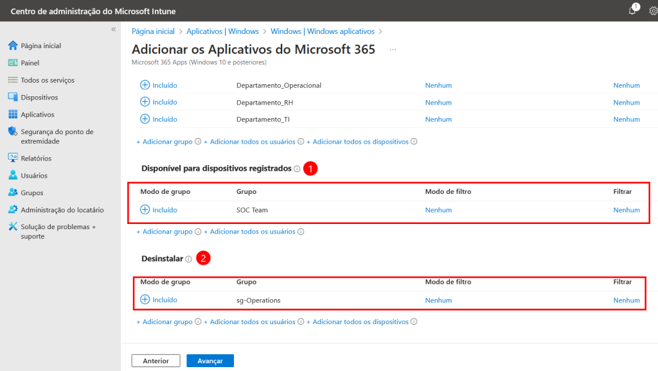This screenshot has width=658, height=371.
Task: Open Grupos in sidebar
Action: pyautogui.click(x=32, y=193)
